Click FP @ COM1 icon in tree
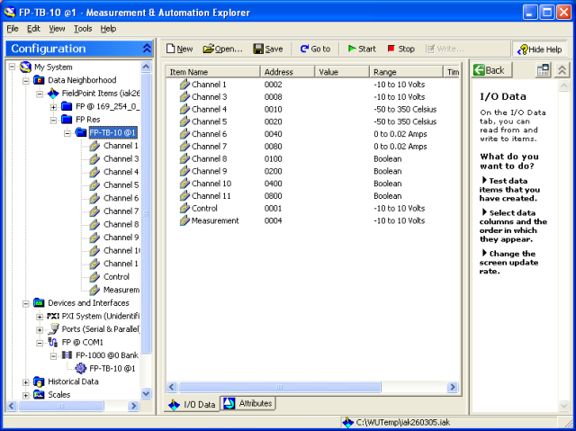 [53, 343]
